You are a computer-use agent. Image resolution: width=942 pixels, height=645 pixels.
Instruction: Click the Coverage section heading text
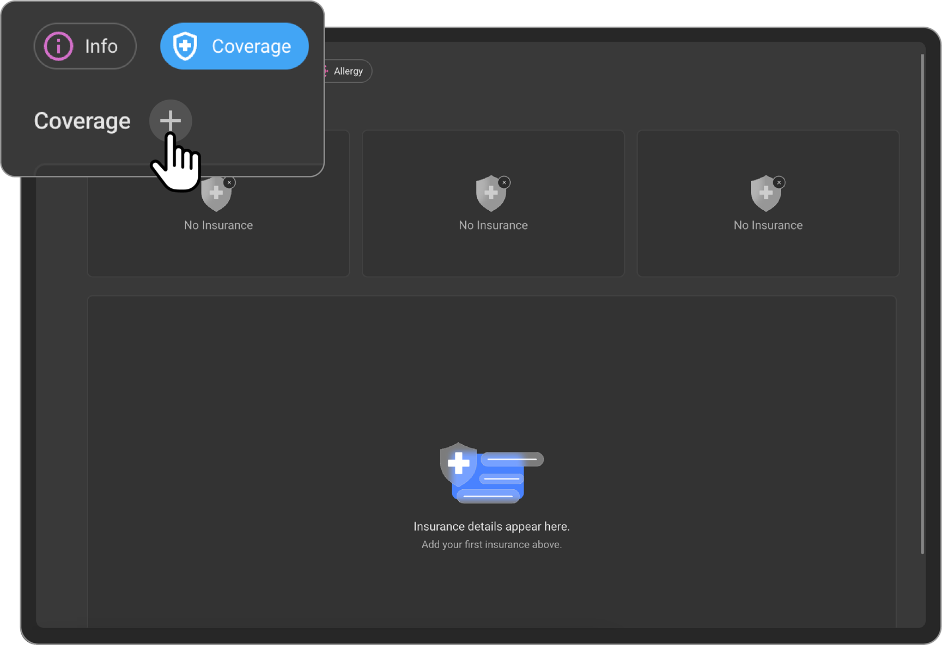82,121
